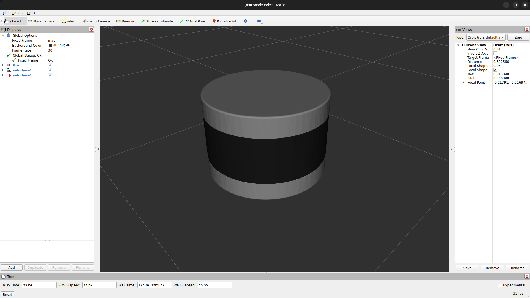Viewport: 530px width, 298px height.
Task: Activate the Focus Camera tool
Action: tap(96, 21)
